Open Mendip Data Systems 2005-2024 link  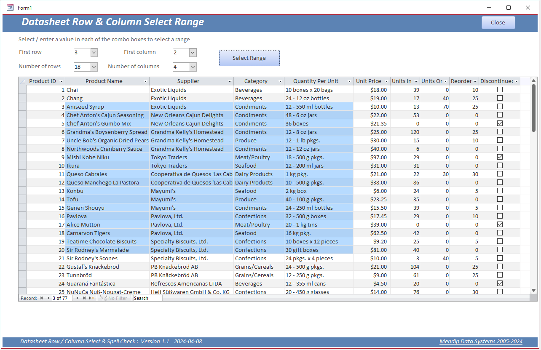coord(481,342)
